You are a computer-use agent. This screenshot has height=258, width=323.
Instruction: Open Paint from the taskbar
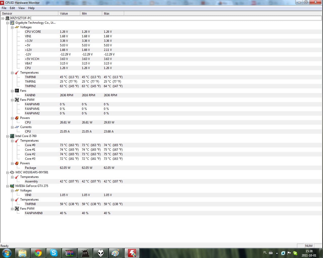(115, 253)
